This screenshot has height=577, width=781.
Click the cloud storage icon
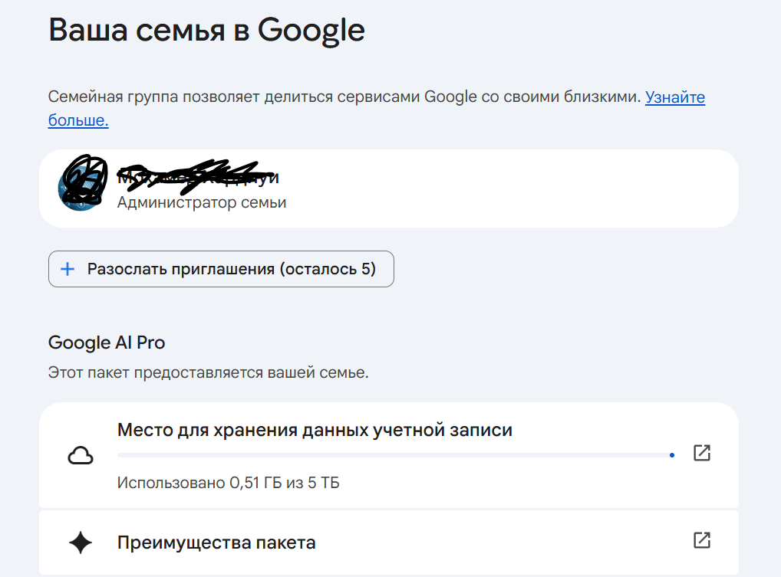(x=81, y=455)
